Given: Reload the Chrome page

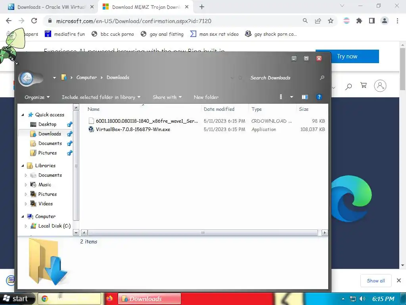Looking at the screenshot, I should 34,21.
